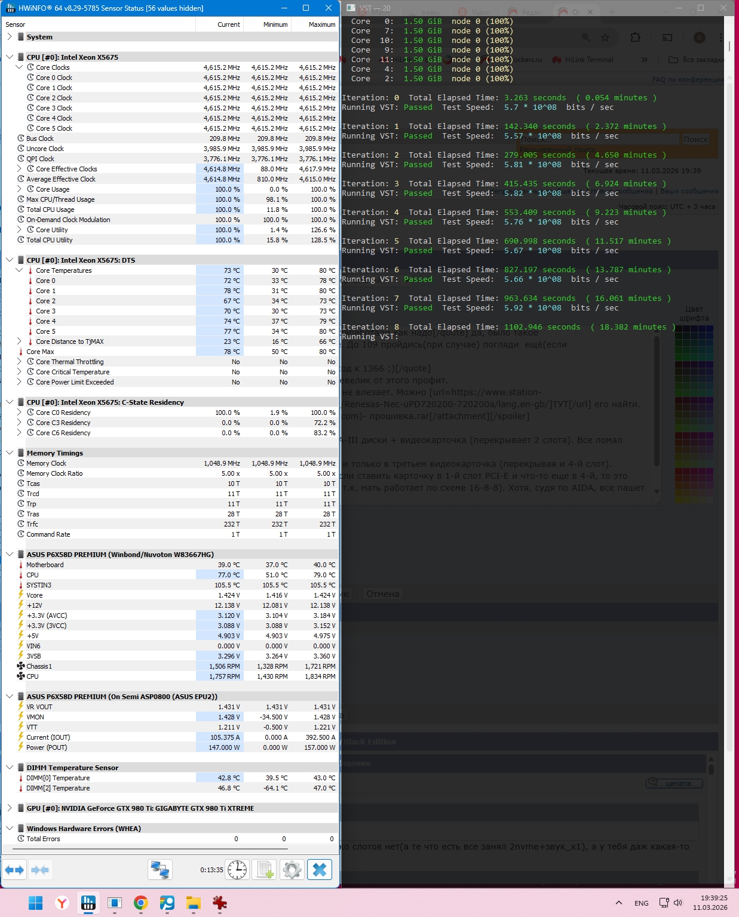Image resolution: width=739 pixels, height=917 pixels.
Task: Expand Core Effective Clocks
Action: 19,169
